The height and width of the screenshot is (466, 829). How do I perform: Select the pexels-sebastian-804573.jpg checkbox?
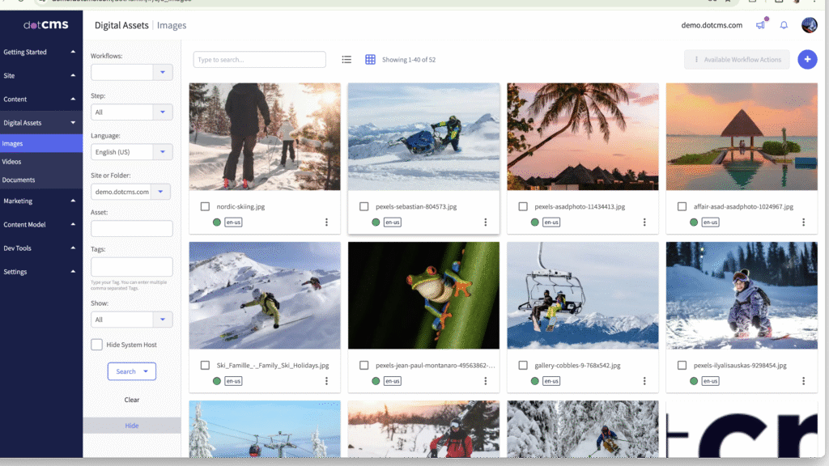click(363, 206)
